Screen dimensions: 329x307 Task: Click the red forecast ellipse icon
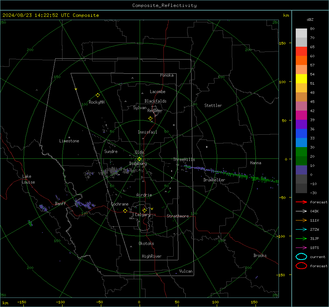coord(301,266)
